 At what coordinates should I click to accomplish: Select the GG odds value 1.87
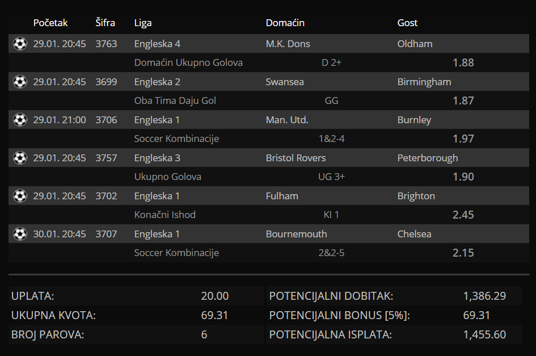point(463,100)
